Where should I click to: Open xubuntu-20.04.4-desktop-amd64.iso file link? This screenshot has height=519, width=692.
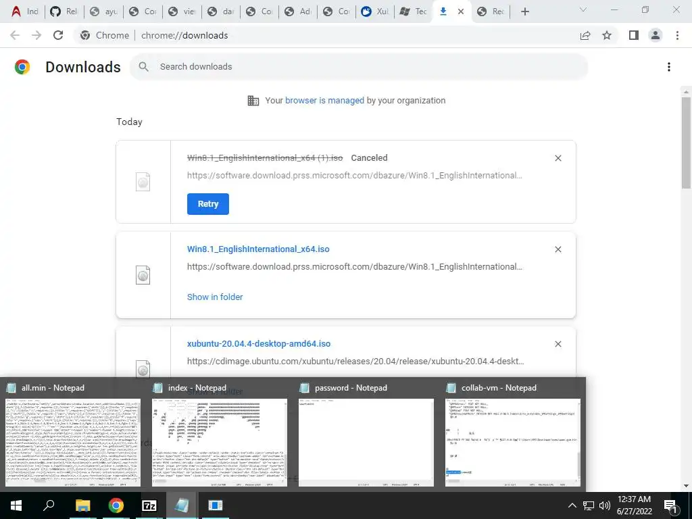click(x=259, y=344)
